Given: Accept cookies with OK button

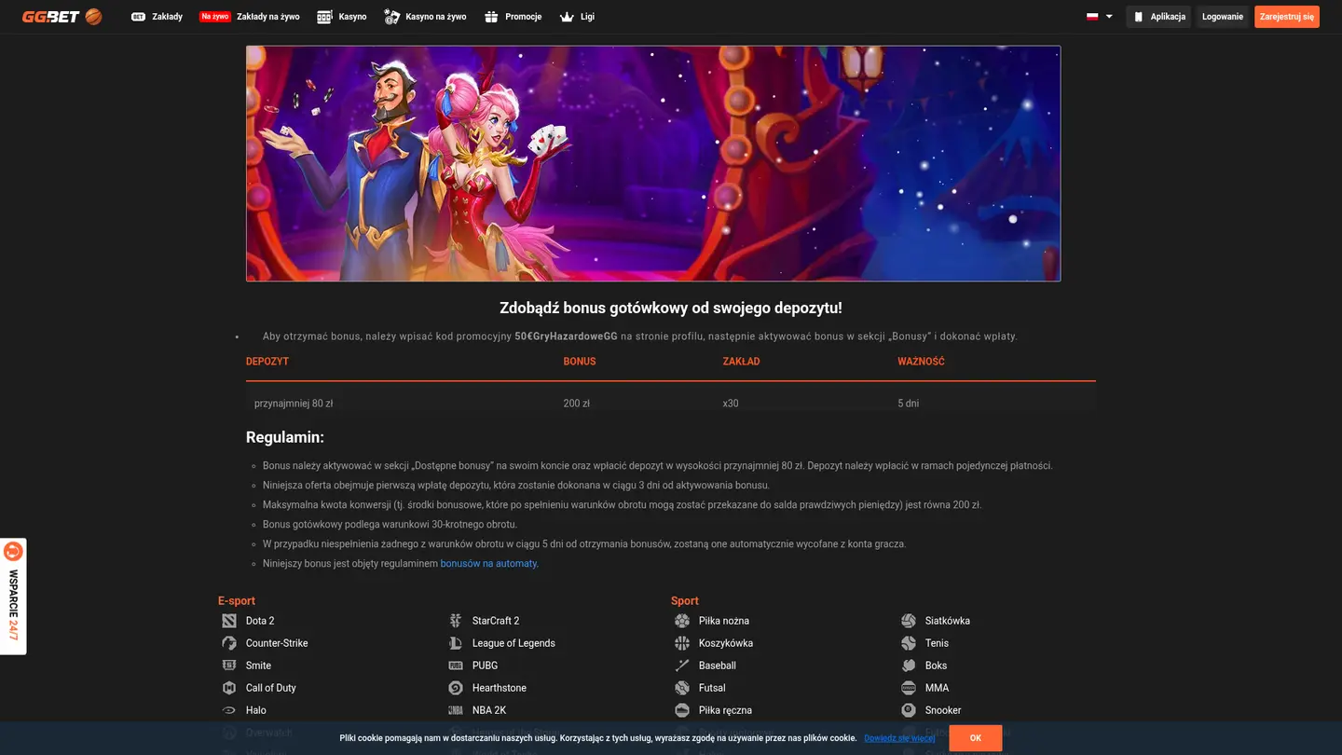Looking at the screenshot, I should [x=976, y=738].
